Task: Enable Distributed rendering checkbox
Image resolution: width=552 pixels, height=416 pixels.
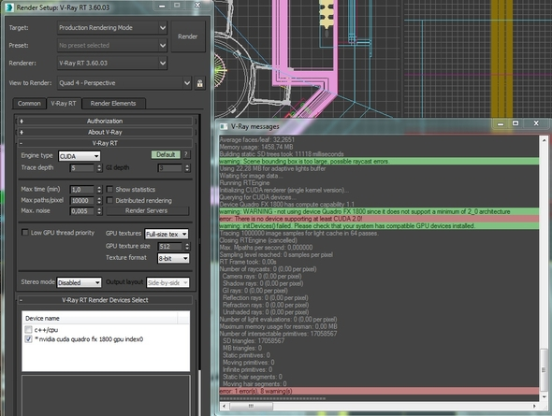Action: [x=109, y=200]
